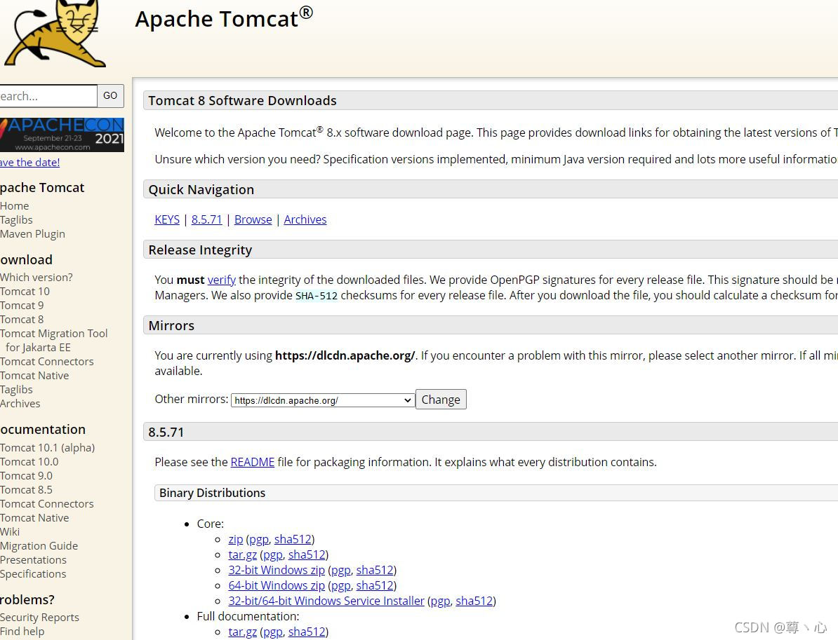The width and height of the screenshot is (838, 640).
Task: Click the GO search button
Action: click(x=110, y=96)
